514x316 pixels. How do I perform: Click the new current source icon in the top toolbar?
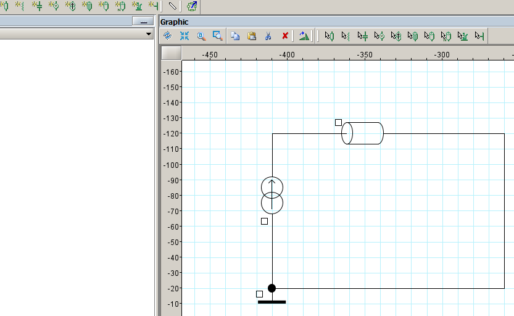coord(71,6)
